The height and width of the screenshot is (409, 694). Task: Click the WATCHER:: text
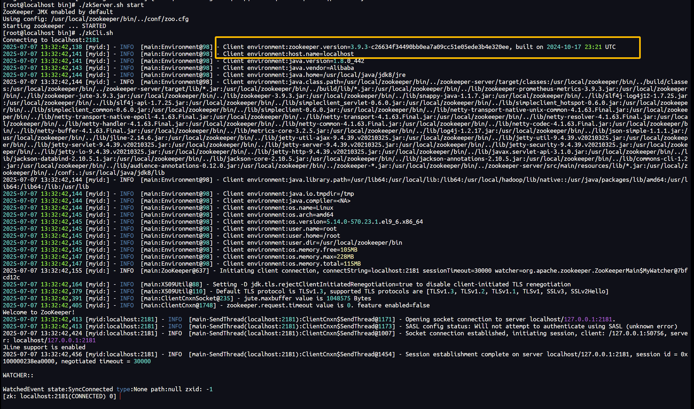(18, 375)
